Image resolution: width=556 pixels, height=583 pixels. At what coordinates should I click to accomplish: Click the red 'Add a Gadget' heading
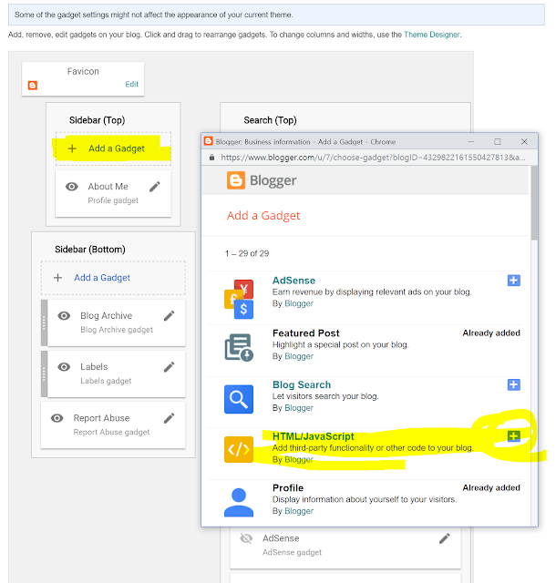[x=263, y=216]
